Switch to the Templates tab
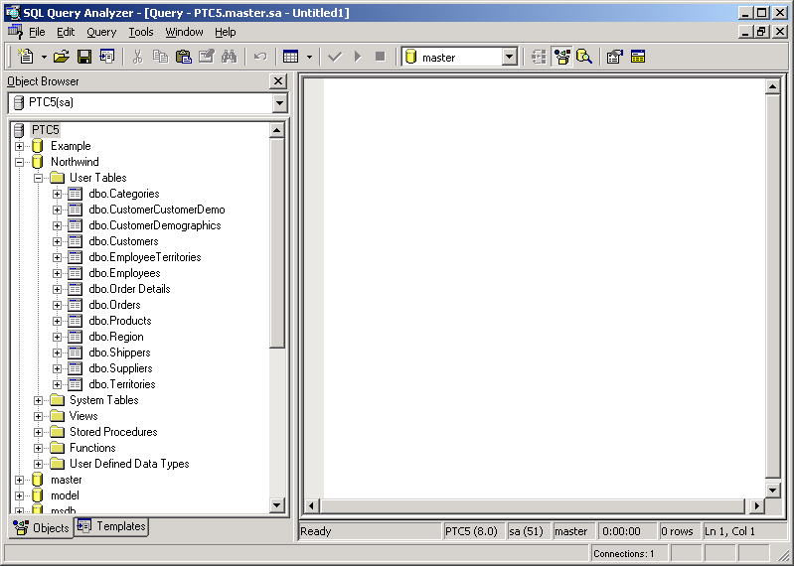Image resolution: width=794 pixels, height=566 pixels. click(112, 526)
